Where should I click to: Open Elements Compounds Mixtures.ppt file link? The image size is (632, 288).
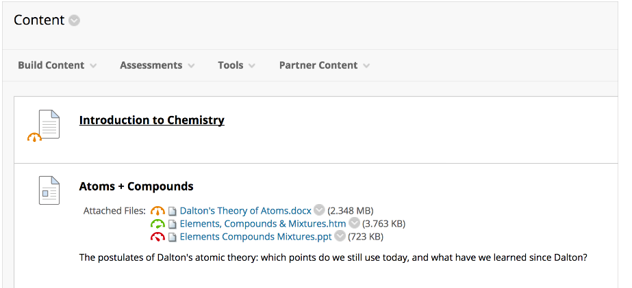click(x=255, y=237)
